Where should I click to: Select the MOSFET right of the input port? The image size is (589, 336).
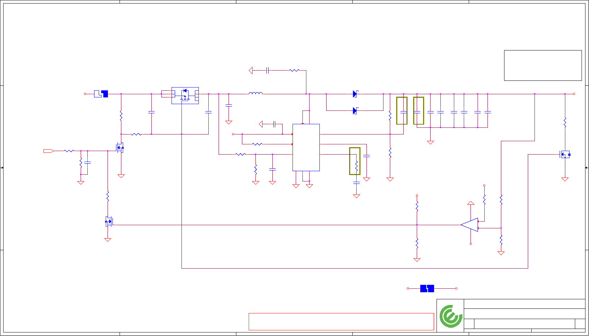coord(120,148)
